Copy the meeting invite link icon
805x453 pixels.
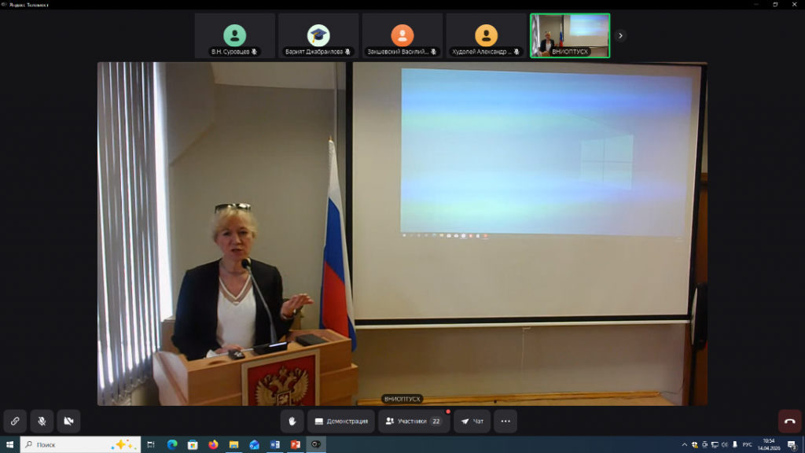pyautogui.click(x=15, y=421)
